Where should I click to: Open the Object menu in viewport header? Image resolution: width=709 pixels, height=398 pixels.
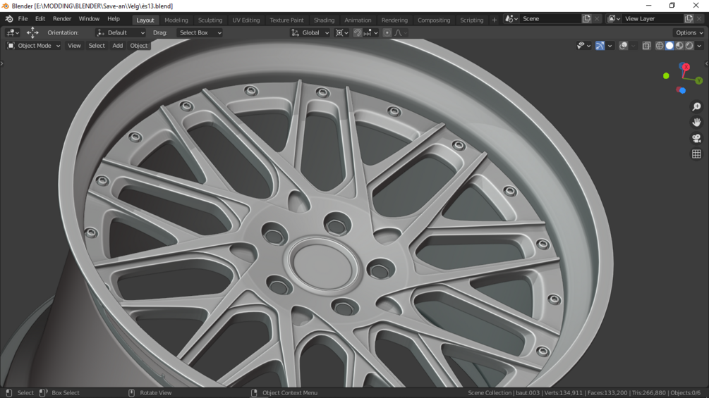pos(139,46)
